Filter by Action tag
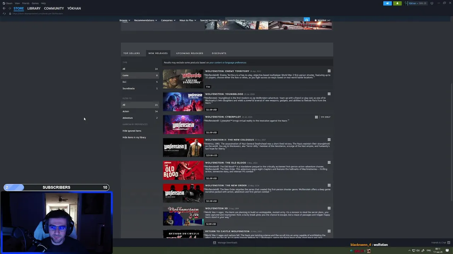The height and width of the screenshot is (254, 453). coord(140,111)
